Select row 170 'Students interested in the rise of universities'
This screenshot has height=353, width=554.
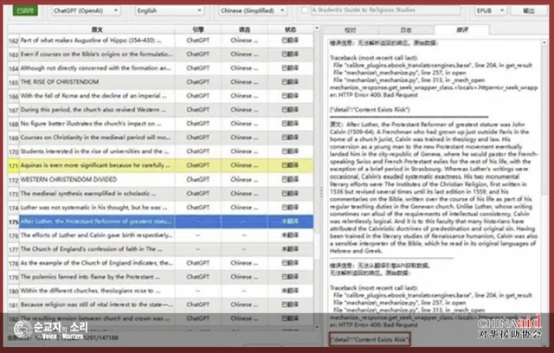(160, 151)
